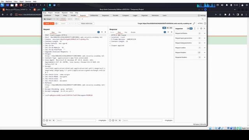Switch response view to Render
Screen dimensions: 249x140
tap(133, 32)
